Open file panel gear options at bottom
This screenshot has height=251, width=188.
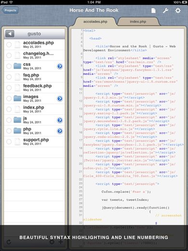pos(52,242)
